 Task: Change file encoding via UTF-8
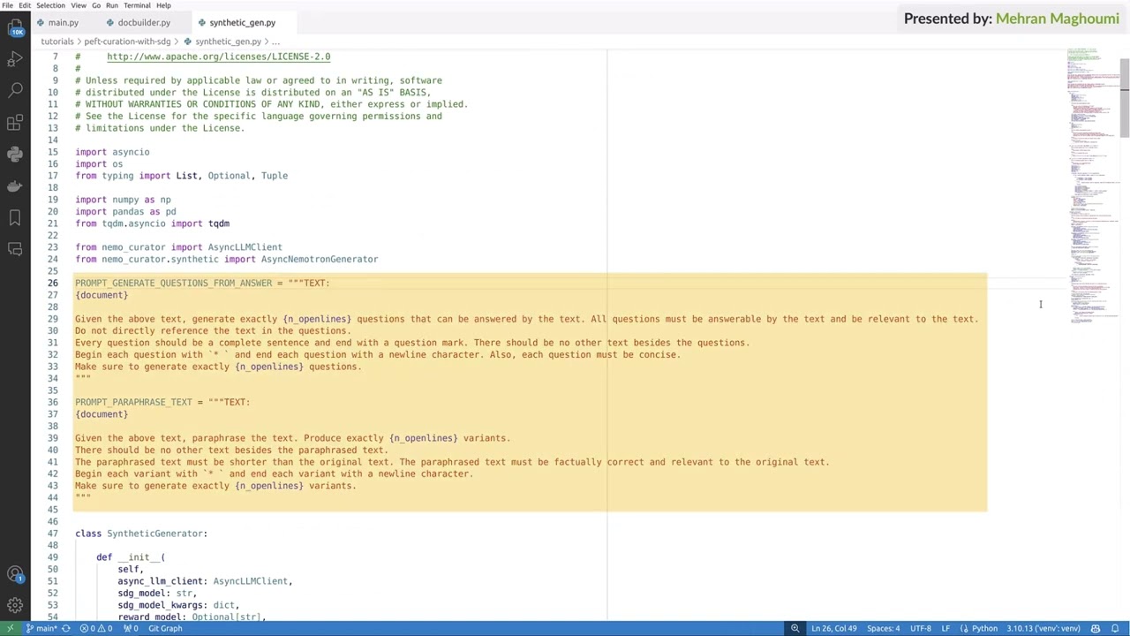[920, 628]
